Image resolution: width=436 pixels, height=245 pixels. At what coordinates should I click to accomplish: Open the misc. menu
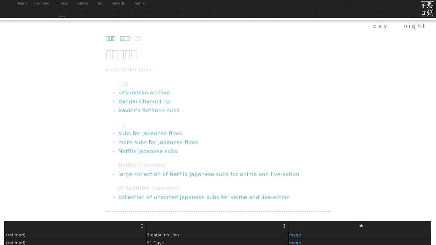100,4
